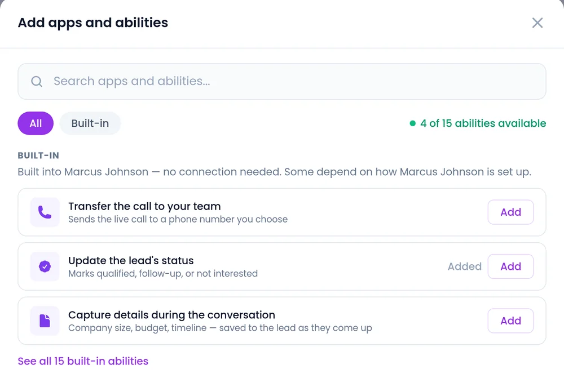Click the phone icon for Transfer the call
564x378 pixels.
pyautogui.click(x=45, y=212)
